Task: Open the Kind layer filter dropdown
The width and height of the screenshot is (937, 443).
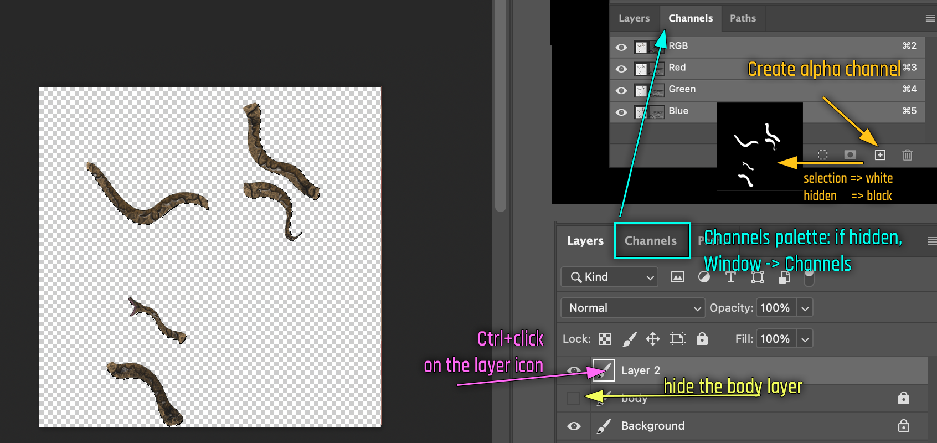Action: coord(609,277)
